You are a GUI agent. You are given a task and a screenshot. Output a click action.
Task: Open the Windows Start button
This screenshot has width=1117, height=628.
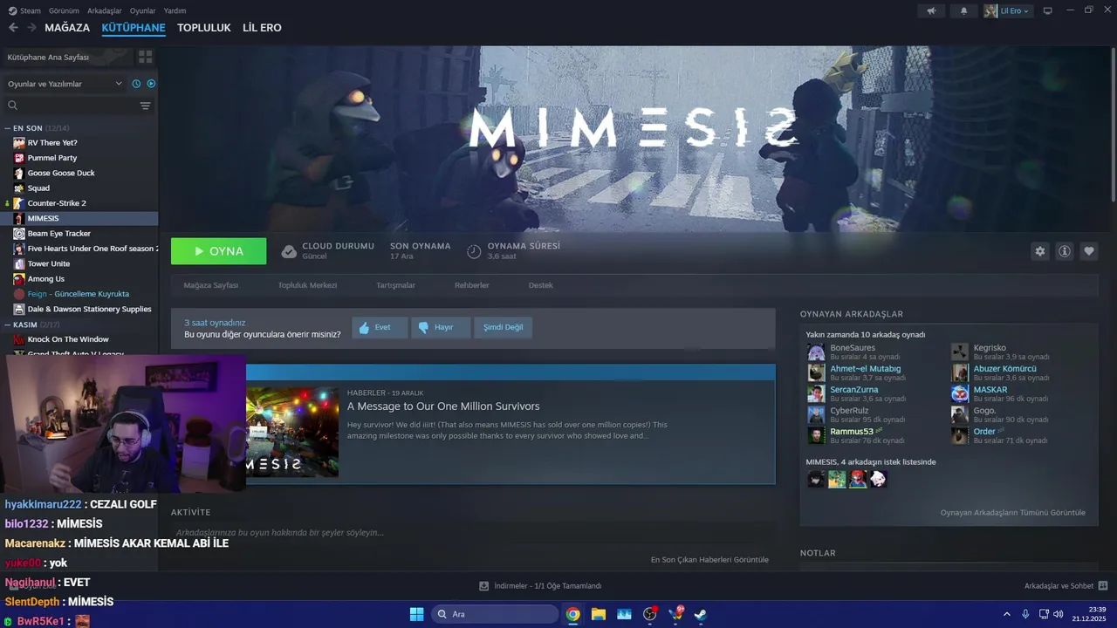pyautogui.click(x=416, y=614)
